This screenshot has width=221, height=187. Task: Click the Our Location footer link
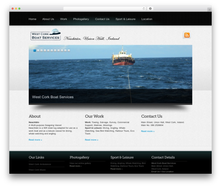click(x=168, y=172)
